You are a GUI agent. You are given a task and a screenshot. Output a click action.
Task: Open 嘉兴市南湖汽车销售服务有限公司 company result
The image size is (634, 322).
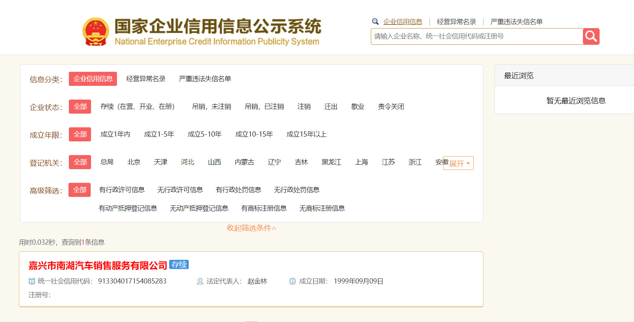[x=98, y=265]
